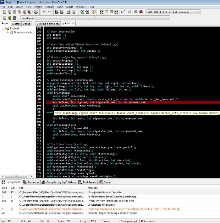The image size is (220, 223).
Task: Open the Execute menu
Action: click(50, 7)
